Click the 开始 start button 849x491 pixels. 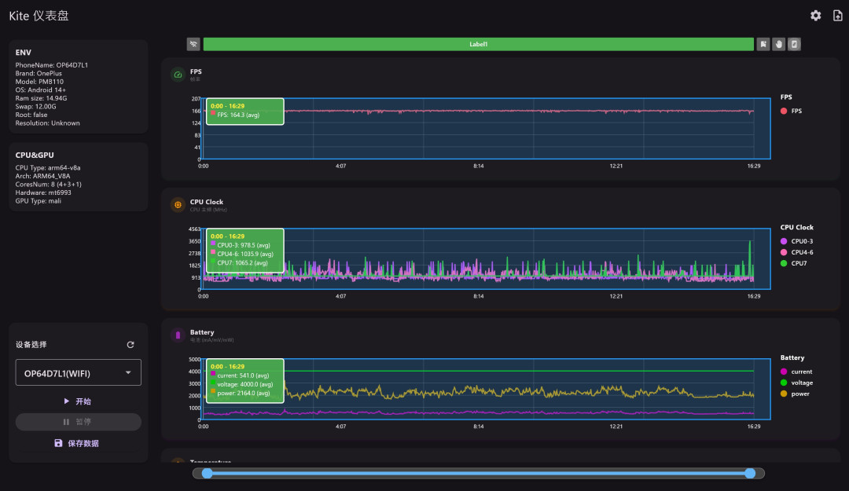[79, 401]
